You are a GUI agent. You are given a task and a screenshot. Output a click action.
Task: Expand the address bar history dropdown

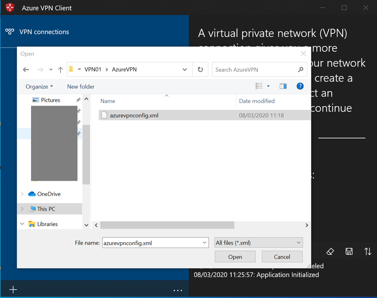click(185, 69)
